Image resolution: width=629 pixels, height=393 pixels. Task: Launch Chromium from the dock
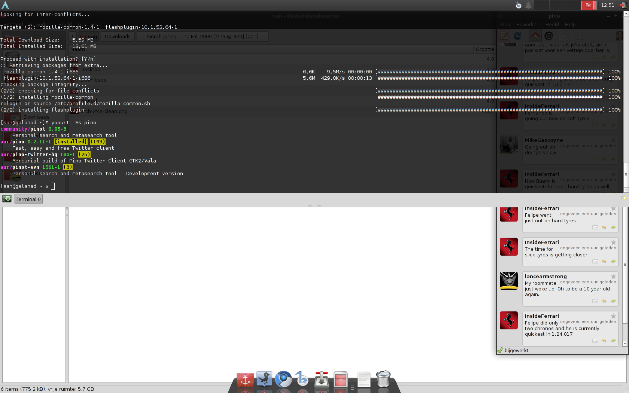coord(283,379)
